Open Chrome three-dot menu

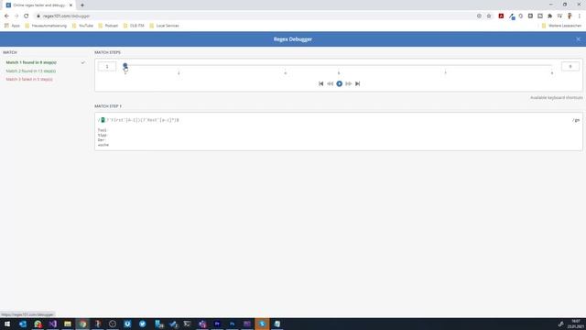[580, 16]
